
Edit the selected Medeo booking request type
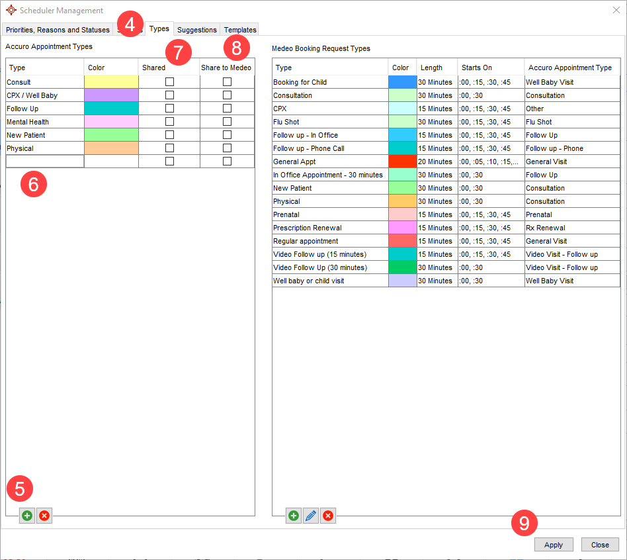pos(311,515)
